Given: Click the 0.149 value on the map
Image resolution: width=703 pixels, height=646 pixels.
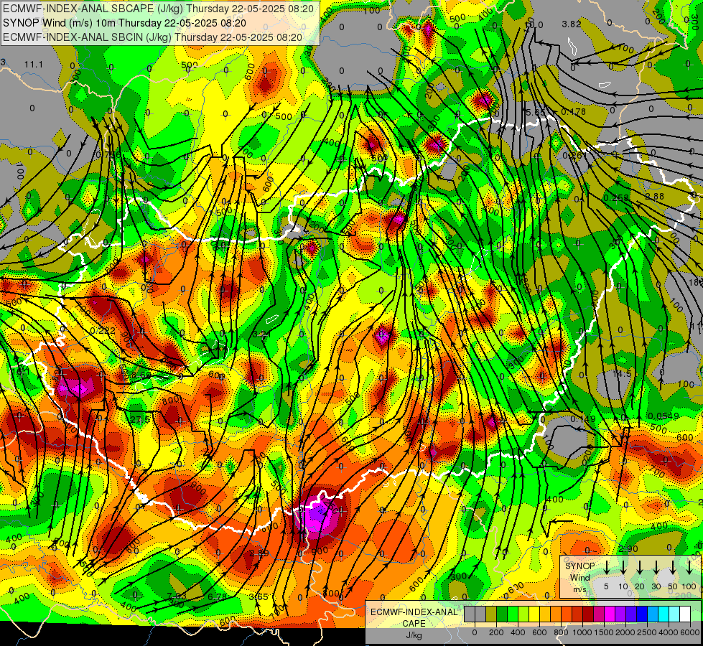Looking at the screenshot, I should pos(583,418).
